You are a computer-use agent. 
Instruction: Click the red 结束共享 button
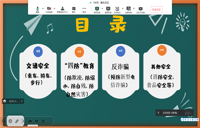[x=156, y=10]
